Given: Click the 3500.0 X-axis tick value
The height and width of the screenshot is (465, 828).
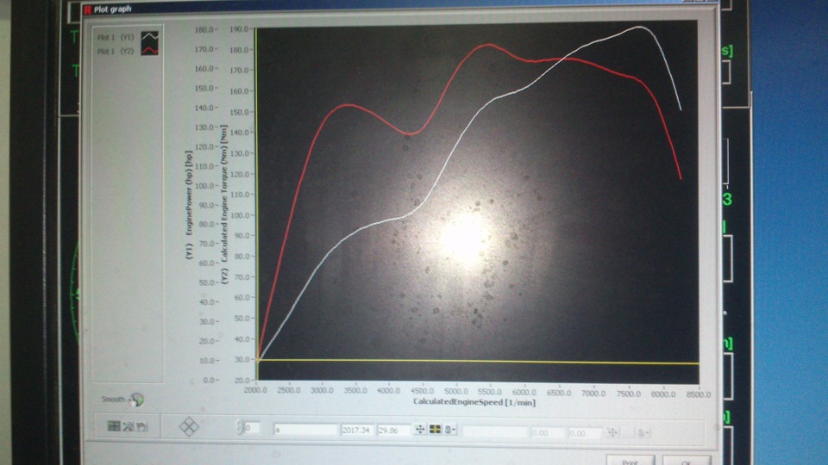Looking at the screenshot, I should (x=355, y=391).
